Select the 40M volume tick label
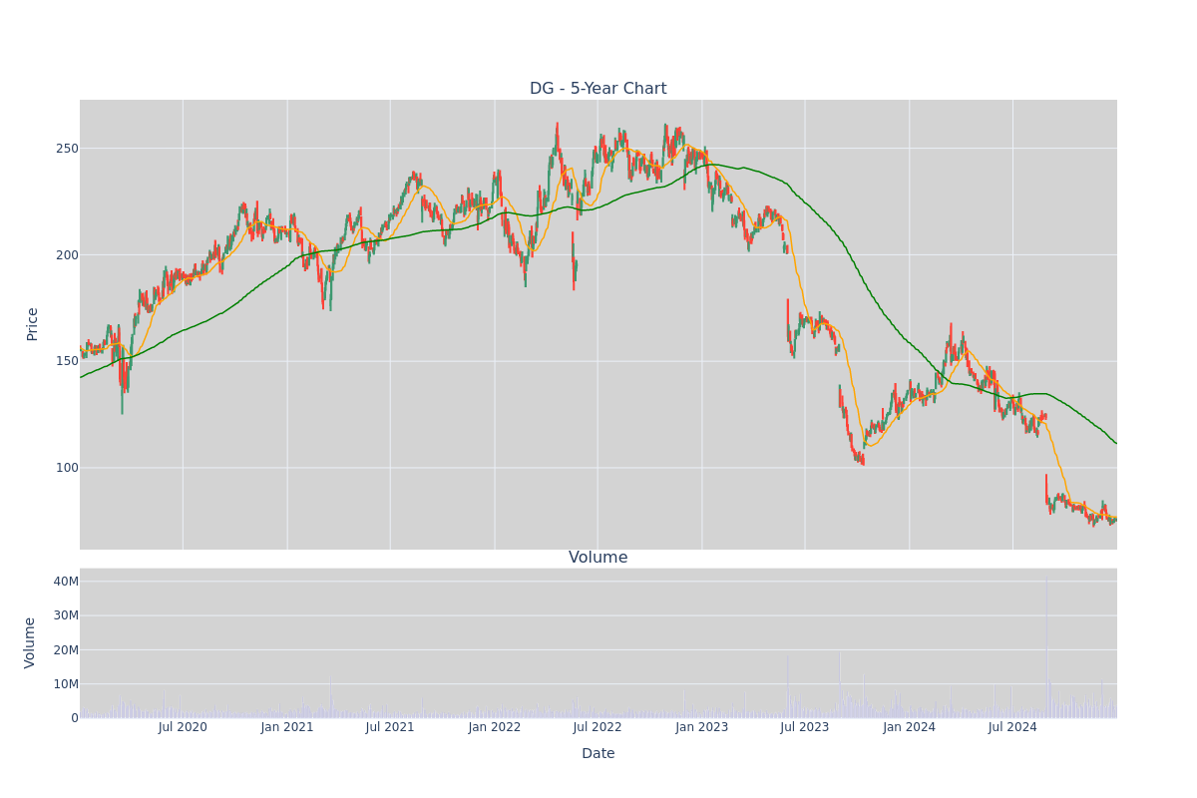Screen dimensions: 1197x798 point(66,582)
